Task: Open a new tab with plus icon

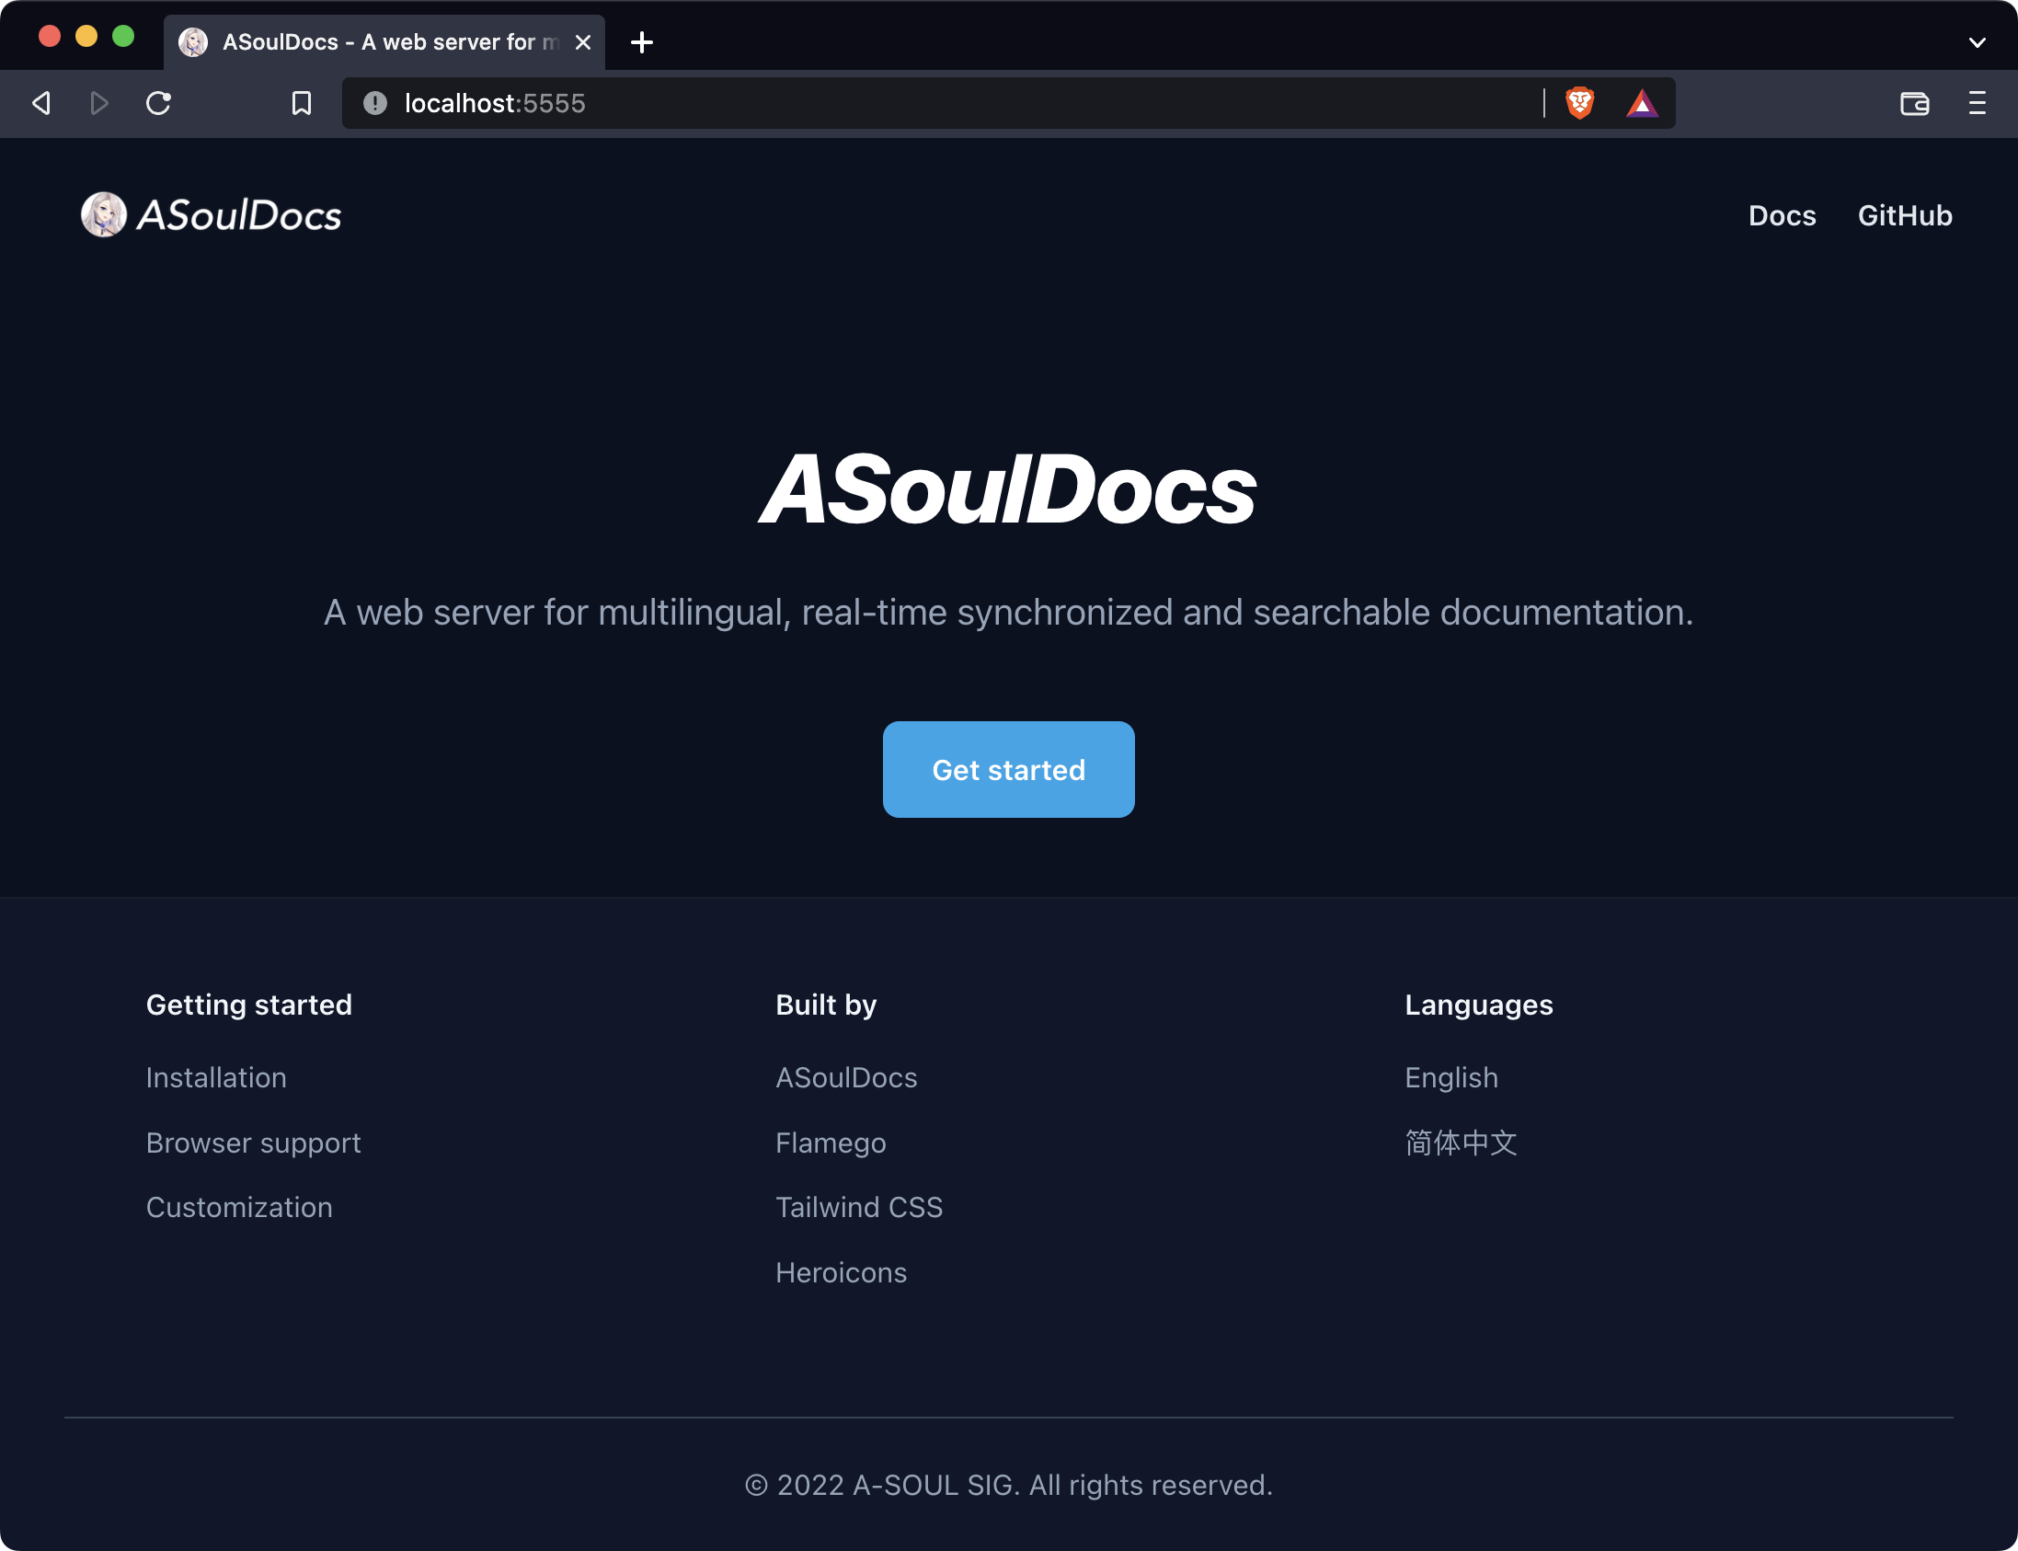Action: (642, 42)
